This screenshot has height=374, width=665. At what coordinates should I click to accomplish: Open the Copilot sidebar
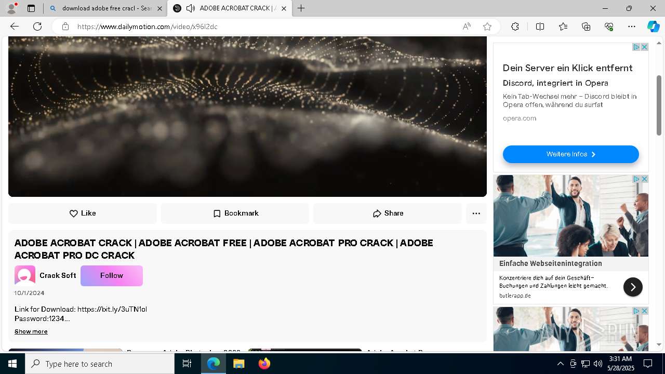tap(654, 26)
